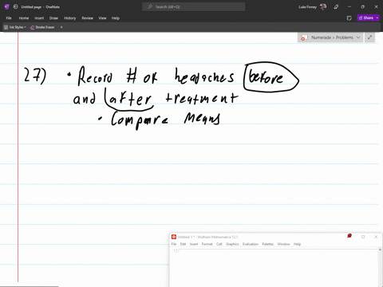Viewport: 383px width, 287px height.
Task: Click the OneNote search box
Action: click(x=194, y=7)
